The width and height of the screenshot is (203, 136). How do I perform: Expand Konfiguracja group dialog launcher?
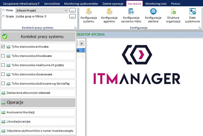pyautogui.click(x=200, y=28)
